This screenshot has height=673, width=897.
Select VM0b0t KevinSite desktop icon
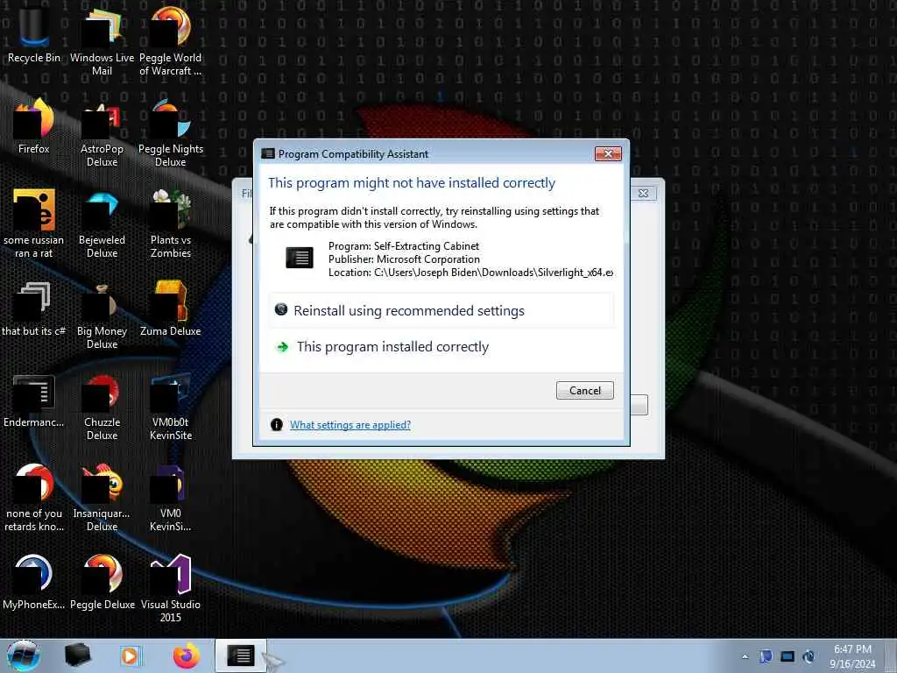click(x=171, y=407)
